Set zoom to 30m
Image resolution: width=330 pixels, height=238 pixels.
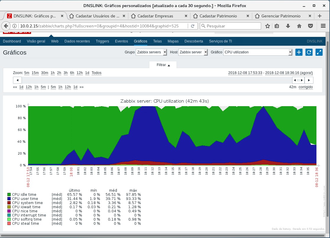(45, 73)
